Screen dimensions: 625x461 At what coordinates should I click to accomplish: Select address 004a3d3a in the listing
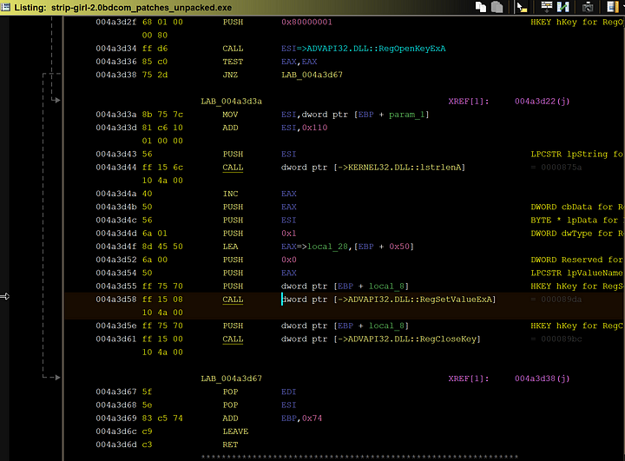116,115
